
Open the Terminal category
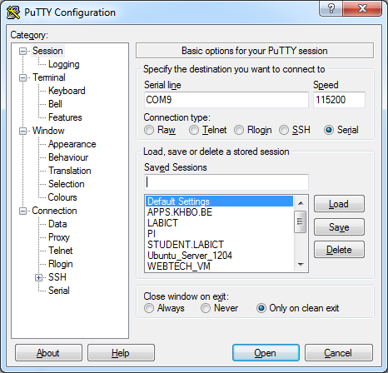tap(49, 77)
